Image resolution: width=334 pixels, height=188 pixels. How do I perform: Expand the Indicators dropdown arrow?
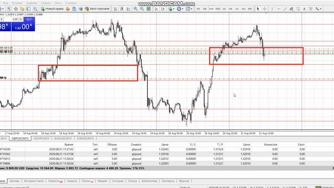pos(174,9)
